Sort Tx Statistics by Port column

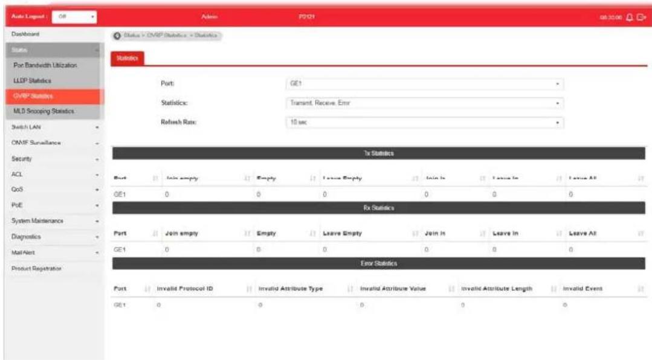(x=155, y=178)
